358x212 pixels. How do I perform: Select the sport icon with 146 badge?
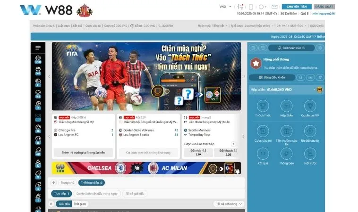[38, 71]
